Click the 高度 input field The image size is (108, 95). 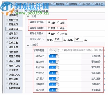click(x=79, y=39)
